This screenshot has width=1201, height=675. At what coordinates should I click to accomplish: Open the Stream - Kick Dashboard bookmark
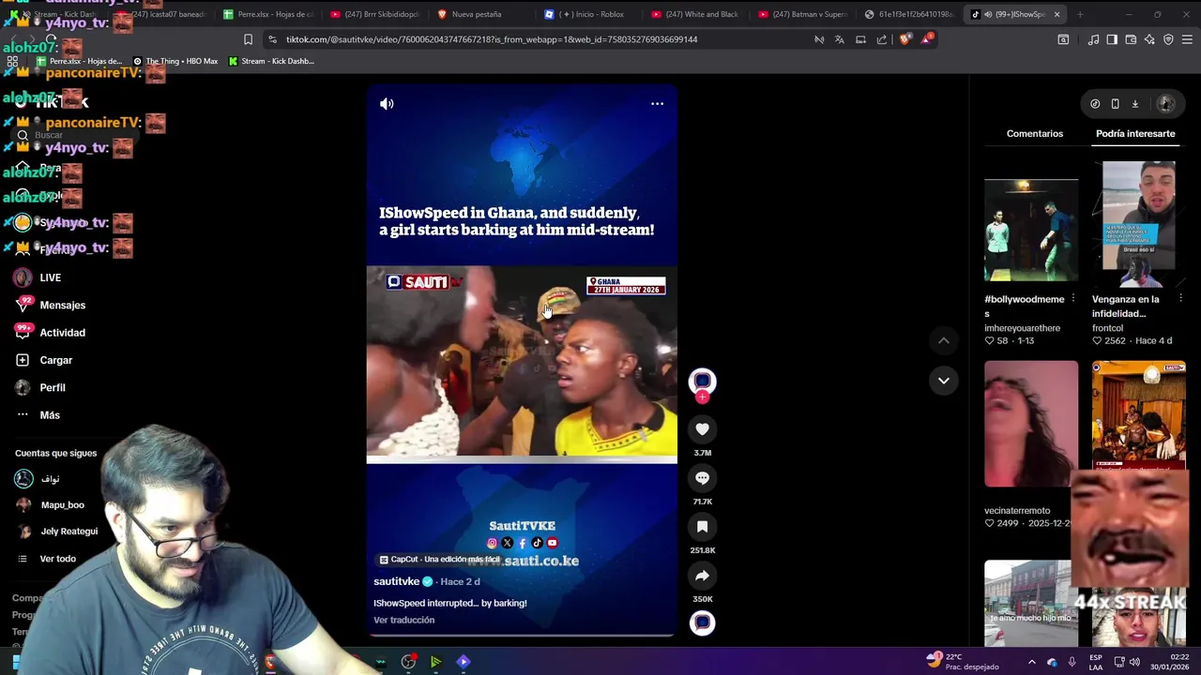[x=271, y=61]
